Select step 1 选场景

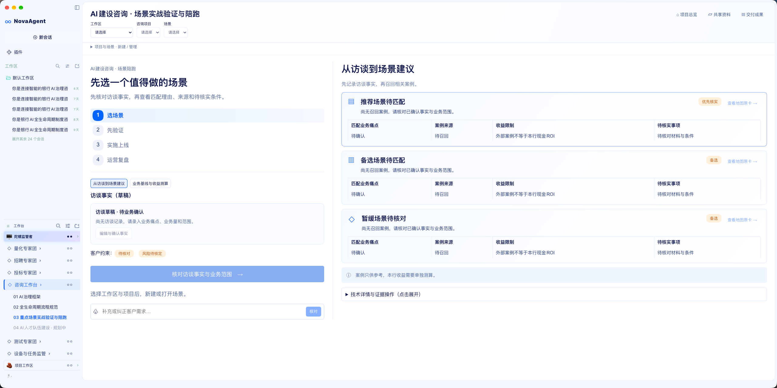pyautogui.click(x=207, y=115)
